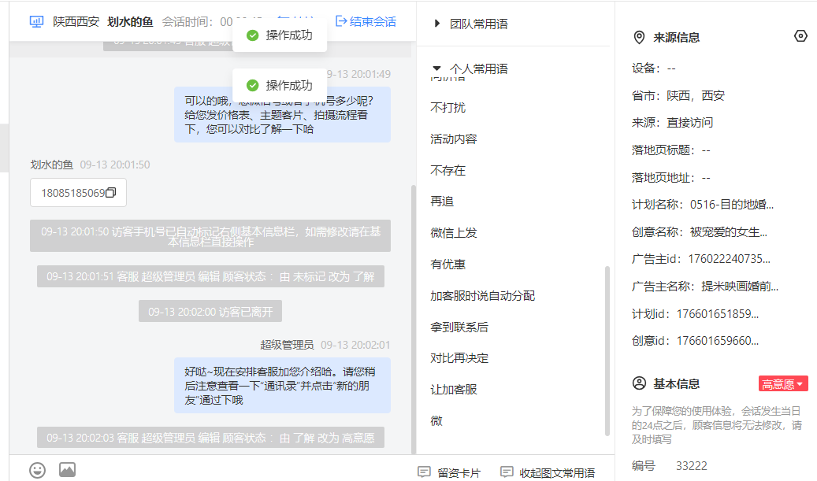Click the 创意id value 176601659660...
Image resolution: width=817 pixels, height=481 pixels.
point(718,341)
